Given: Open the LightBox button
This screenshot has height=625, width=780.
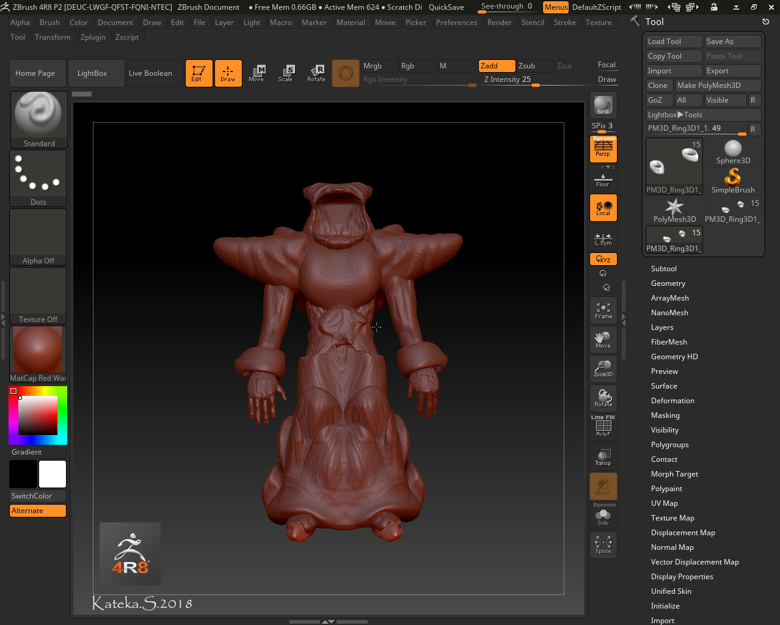Looking at the screenshot, I should (92, 73).
